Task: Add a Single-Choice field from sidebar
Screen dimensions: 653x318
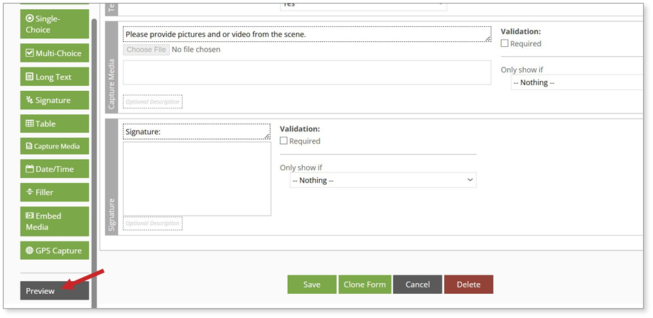Action: (55, 24)
